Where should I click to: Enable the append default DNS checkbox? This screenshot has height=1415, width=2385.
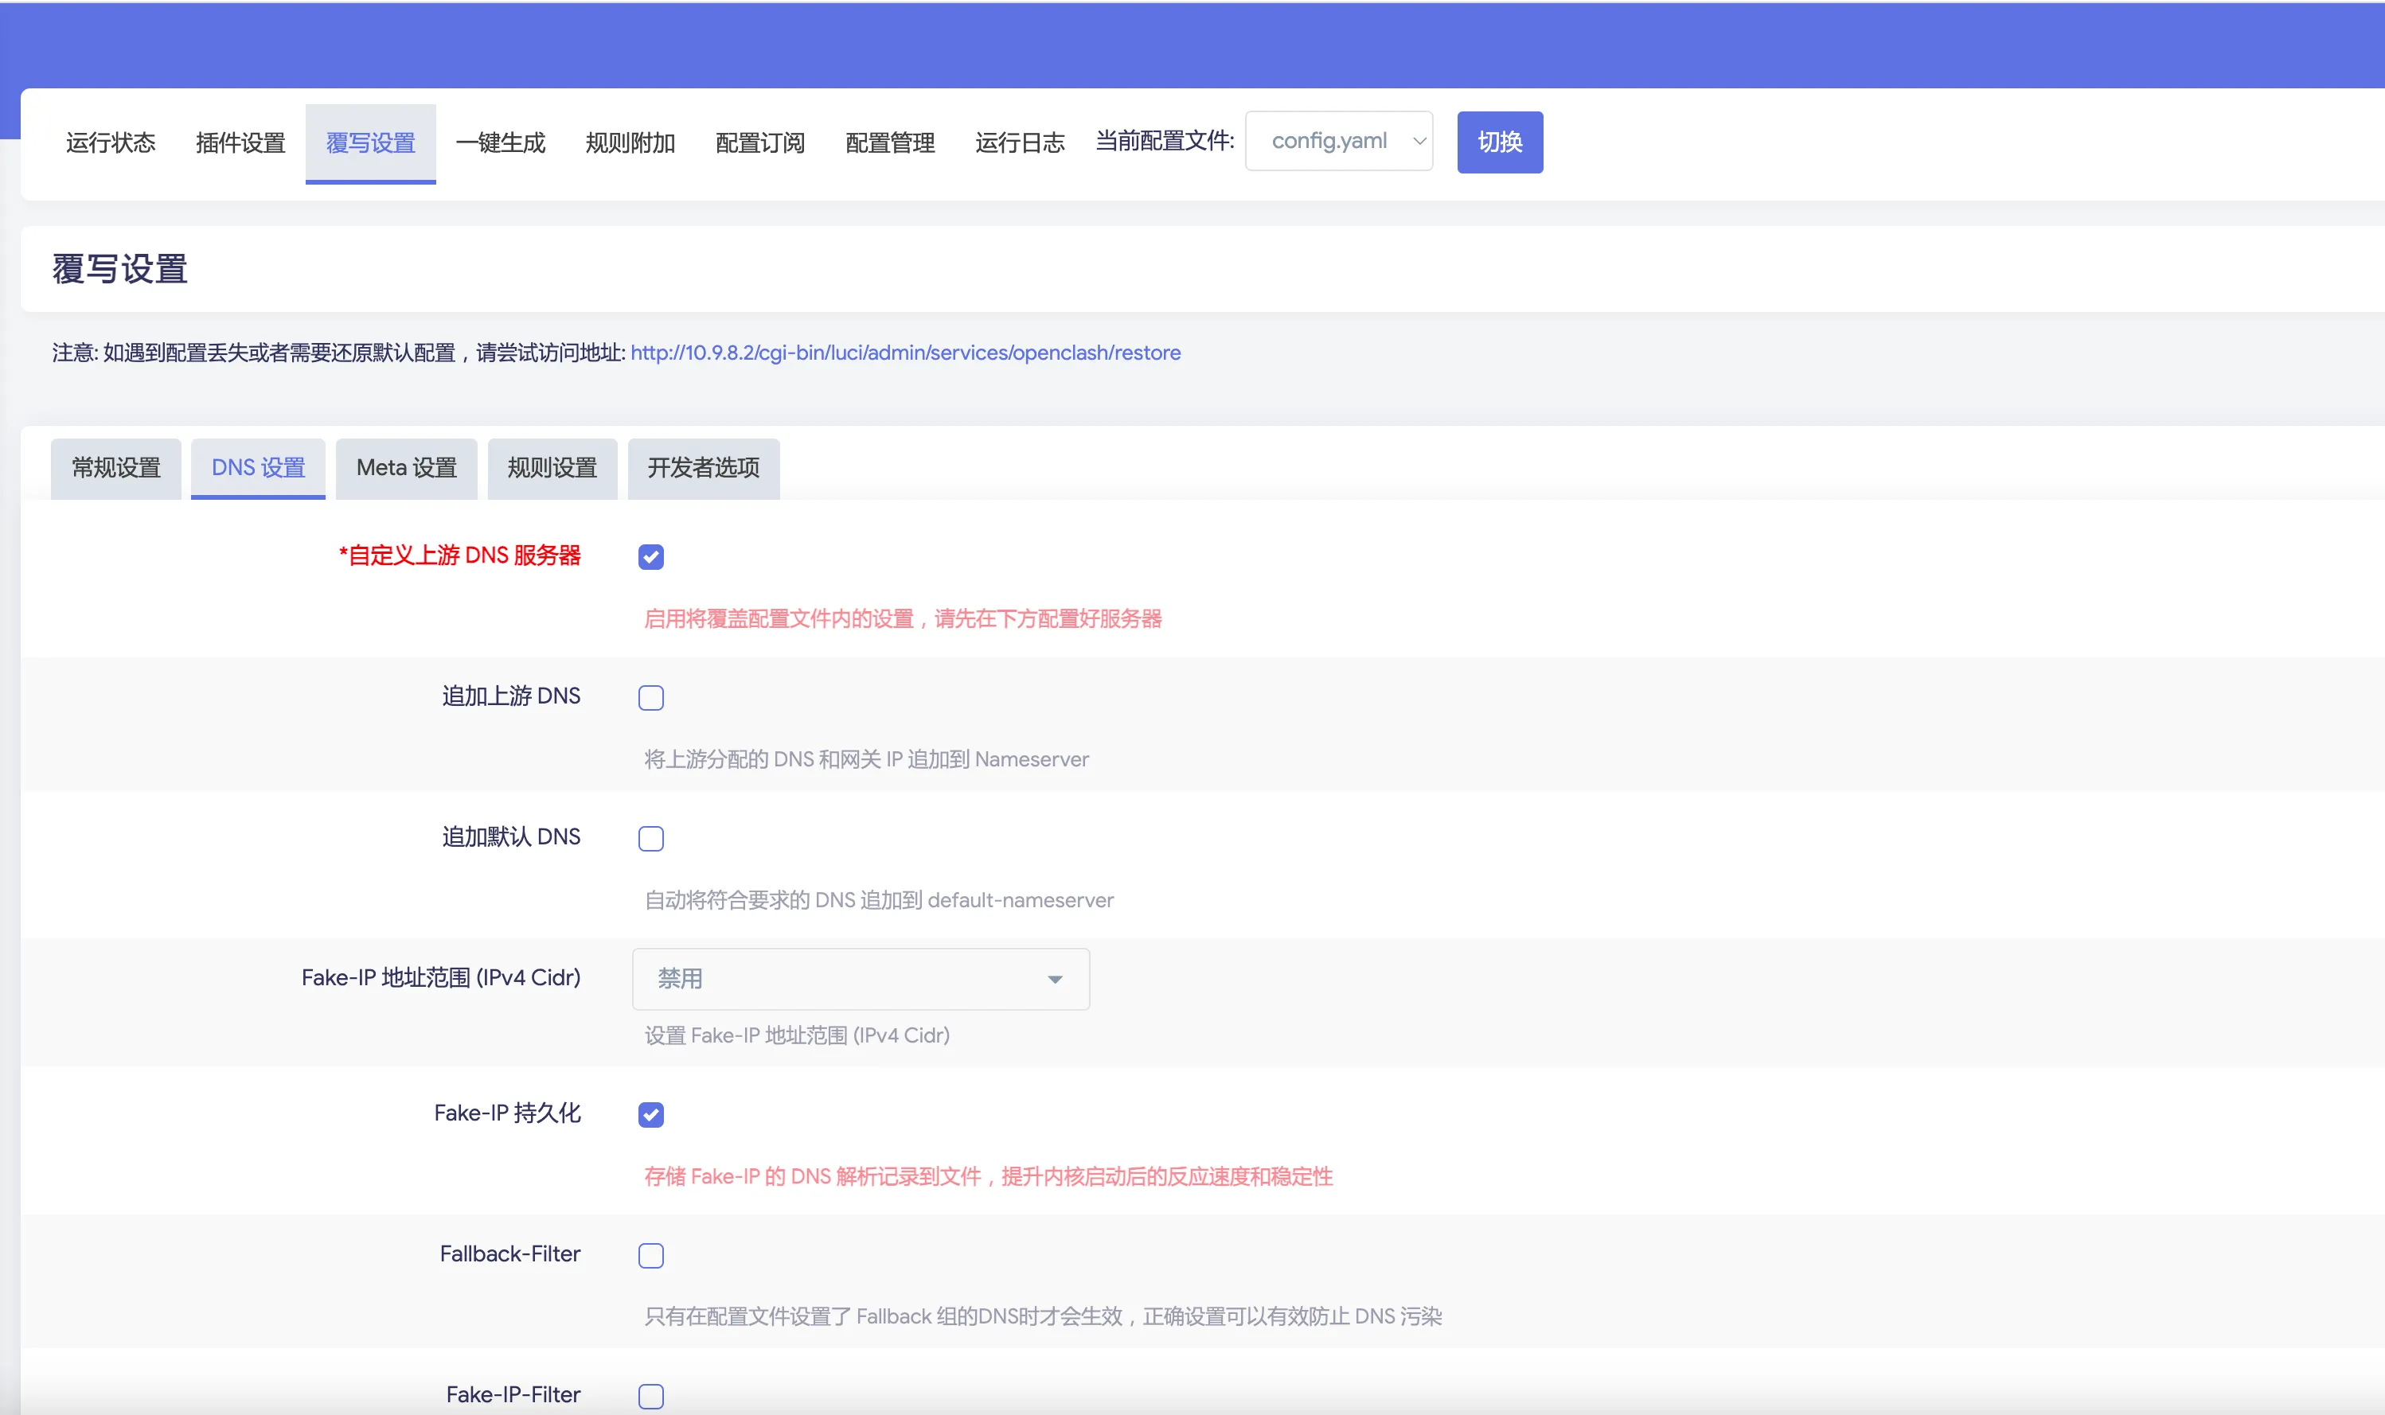click(x=650, y=838)
